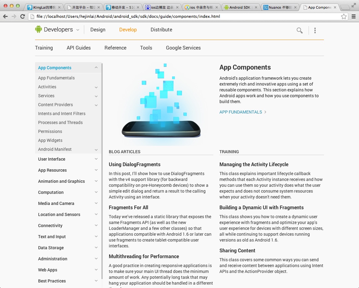Select Training in the sub-navigation
359x288 pixels.
coord(44,48)
